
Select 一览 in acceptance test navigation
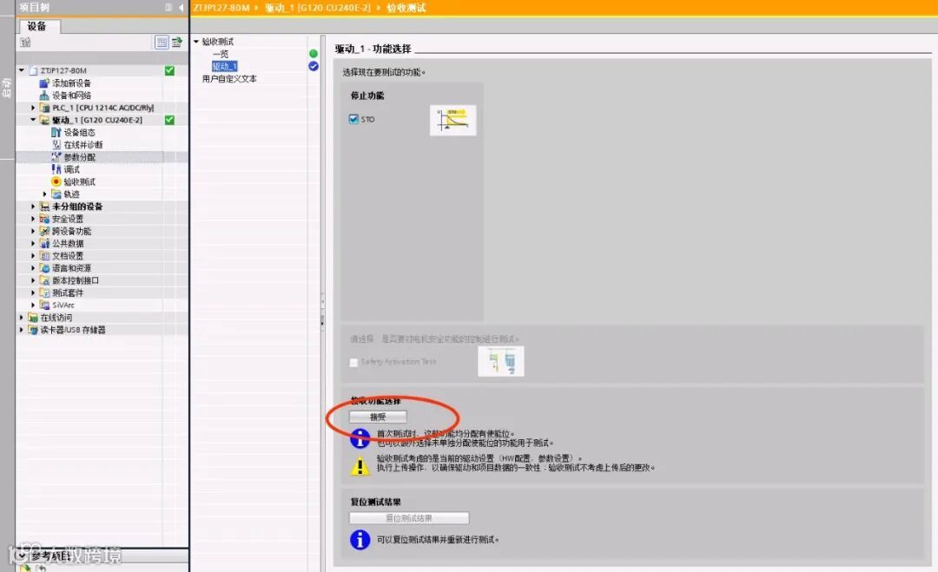click(x=220, y=54)
